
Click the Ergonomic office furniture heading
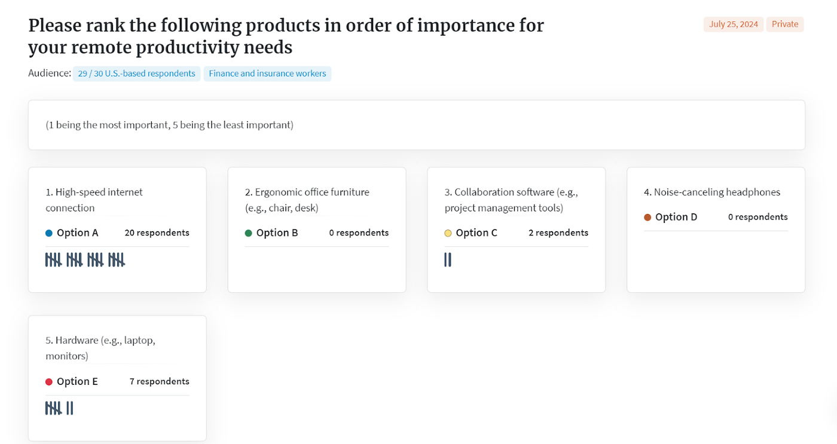point(307,200)
